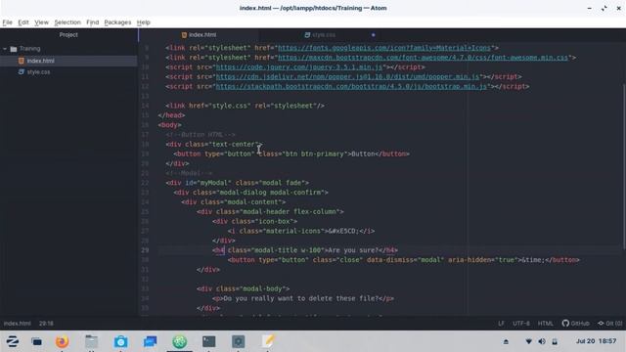The image size is (626, 352).
Task: Open the Zorin start menu
Action: pyautogui.click(x=13, y=341)
